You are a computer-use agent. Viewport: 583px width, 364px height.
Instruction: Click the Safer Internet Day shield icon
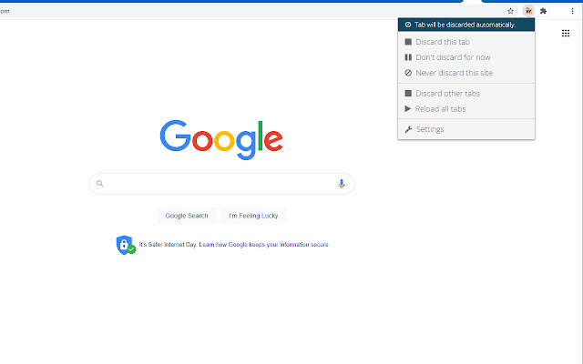click(x=126, y=245)
